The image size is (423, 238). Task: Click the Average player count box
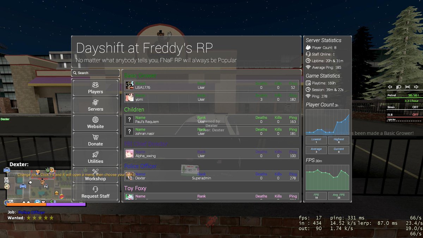tap(316, 150)
